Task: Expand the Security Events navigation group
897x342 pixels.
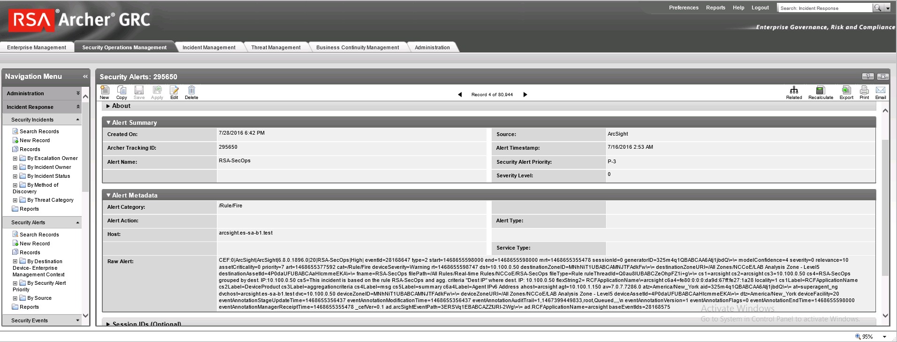Action: click(77, 320)
